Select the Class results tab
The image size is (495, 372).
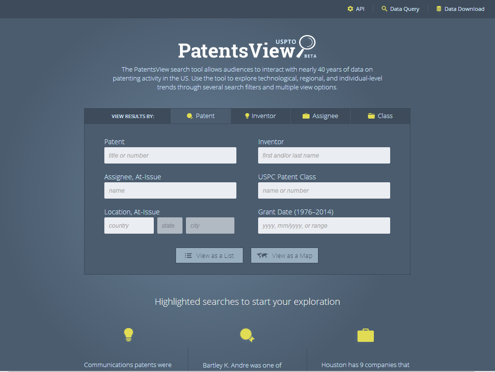(x=380, y=116)
